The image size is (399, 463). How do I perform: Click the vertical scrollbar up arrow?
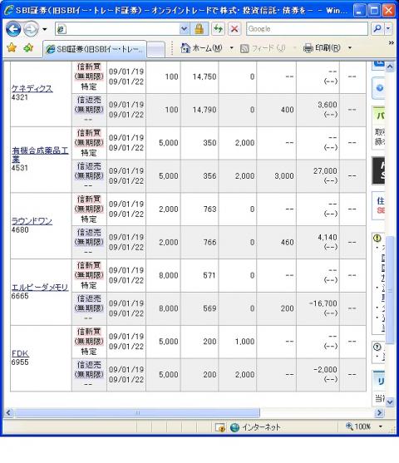click(x=390, y=66)
